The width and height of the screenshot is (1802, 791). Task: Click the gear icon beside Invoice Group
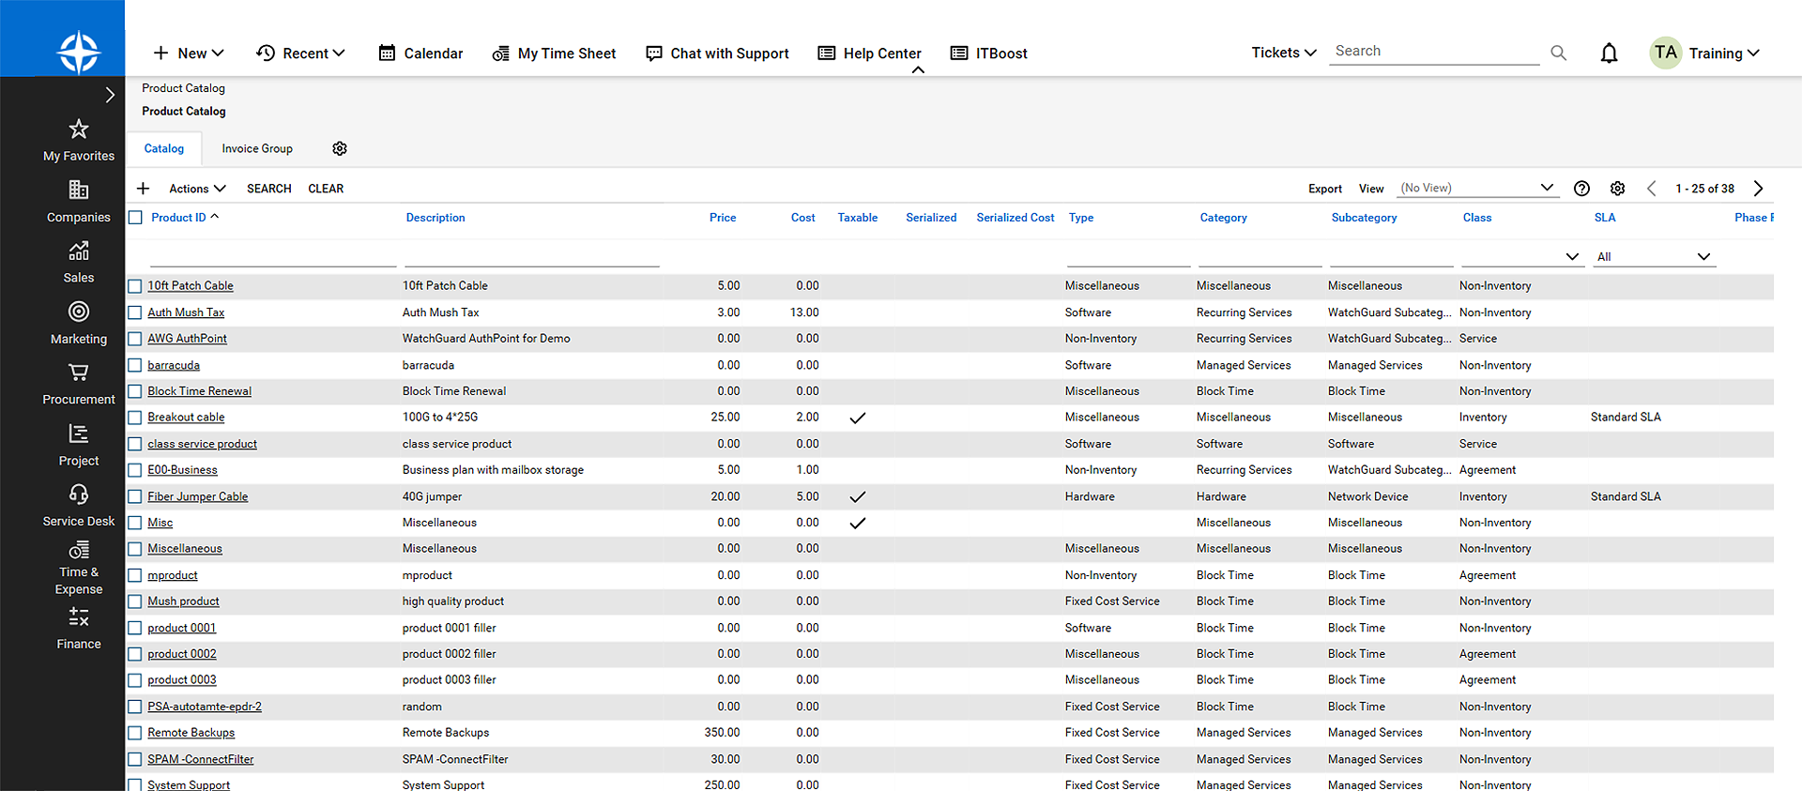340,148
